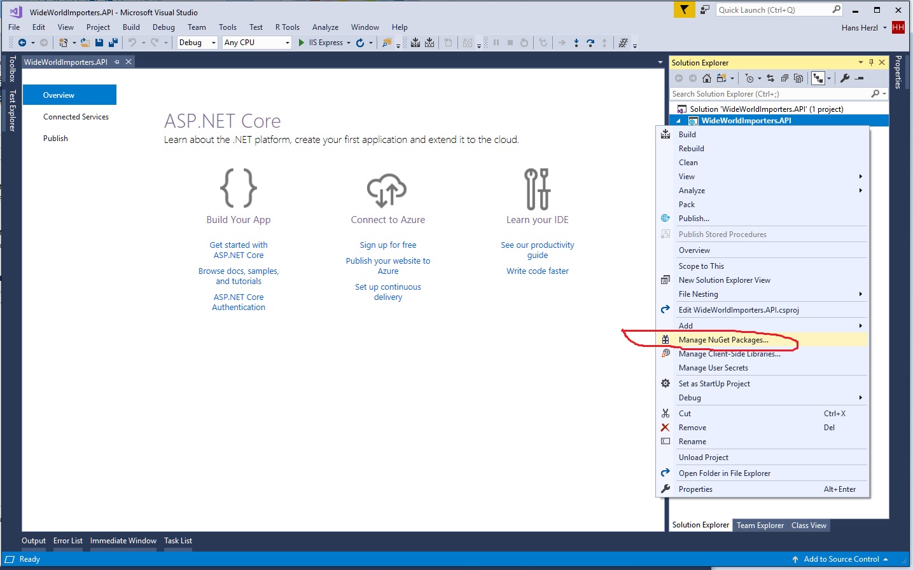Start debugging with the green IIS Express arrow
Viewport: 913px width, 570px height.
[302, 43]
